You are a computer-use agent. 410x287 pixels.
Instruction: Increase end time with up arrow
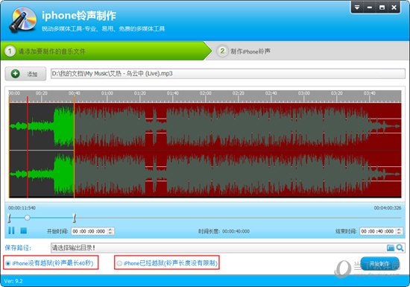coord(399,230)
